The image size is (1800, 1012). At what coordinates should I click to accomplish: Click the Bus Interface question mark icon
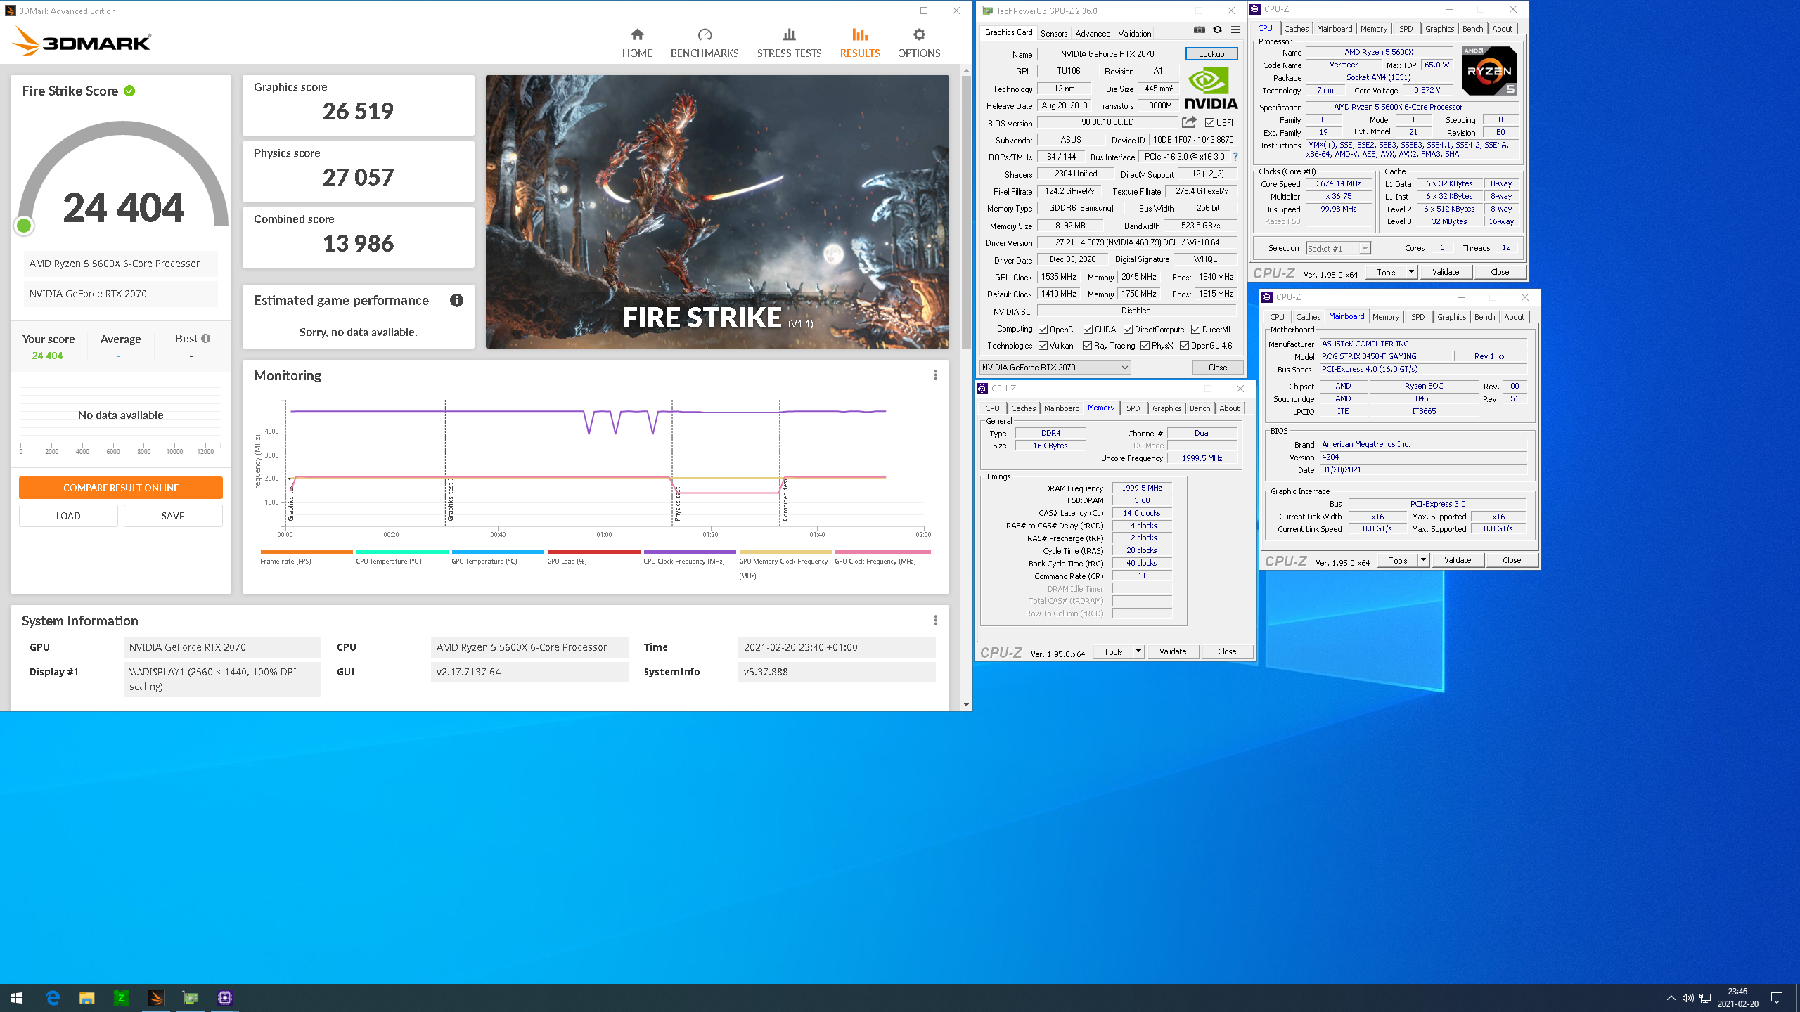coord(1235,157)
